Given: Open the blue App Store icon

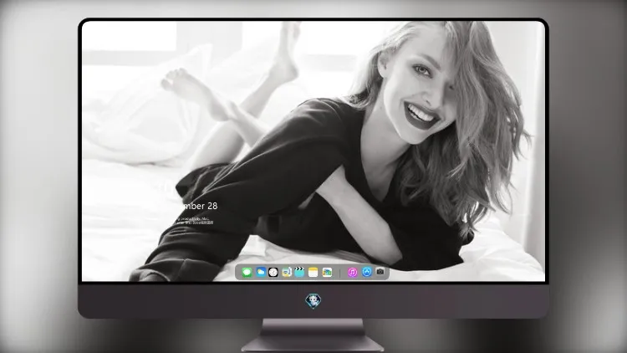Looking at the screenshot, I should coord(367,272).
